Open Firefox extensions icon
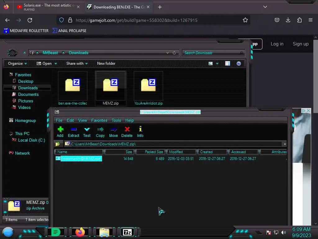The height and width of the screenshot is (239, 318). point(299,20)
